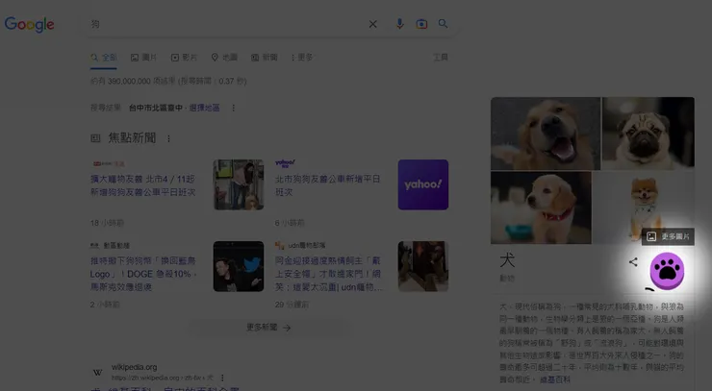Click the pug photo in knowledge panel
Screen dimensions: 712x391
point(648,133)
